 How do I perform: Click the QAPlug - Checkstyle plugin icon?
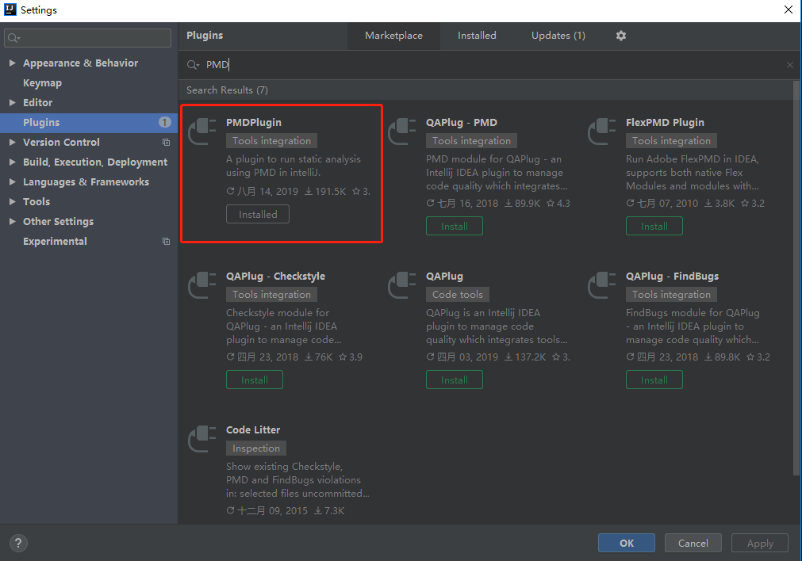click(202, 286)
